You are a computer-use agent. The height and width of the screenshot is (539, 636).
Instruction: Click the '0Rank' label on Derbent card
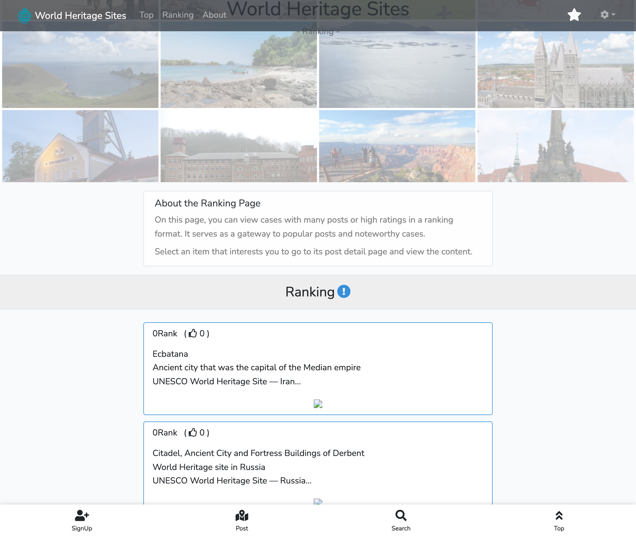pyautogui.click(x=165, y=433)
